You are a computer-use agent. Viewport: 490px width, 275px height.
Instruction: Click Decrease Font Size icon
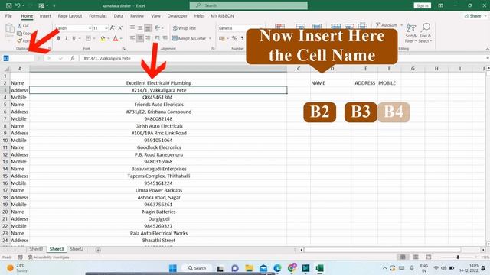120,28
